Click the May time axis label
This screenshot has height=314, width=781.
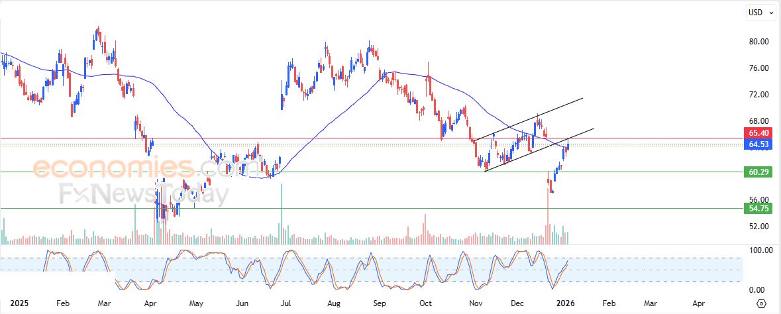pos(197,303)
